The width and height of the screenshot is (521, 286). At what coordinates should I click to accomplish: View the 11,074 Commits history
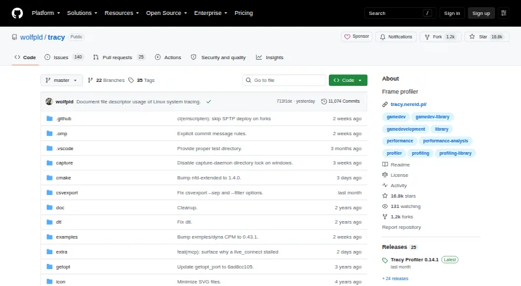340,101
